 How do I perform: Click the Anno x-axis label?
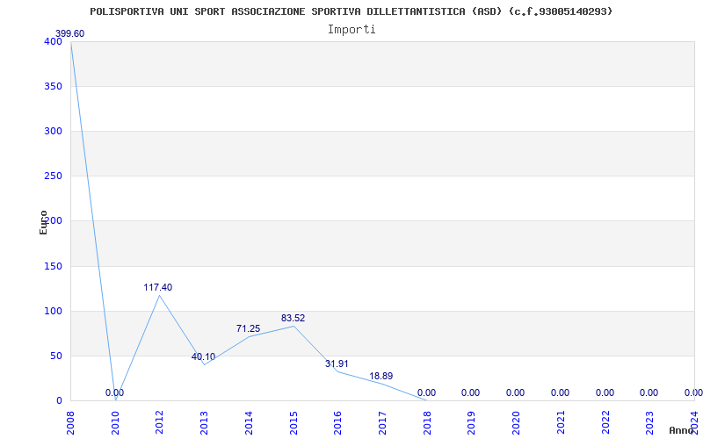[682, 430]
